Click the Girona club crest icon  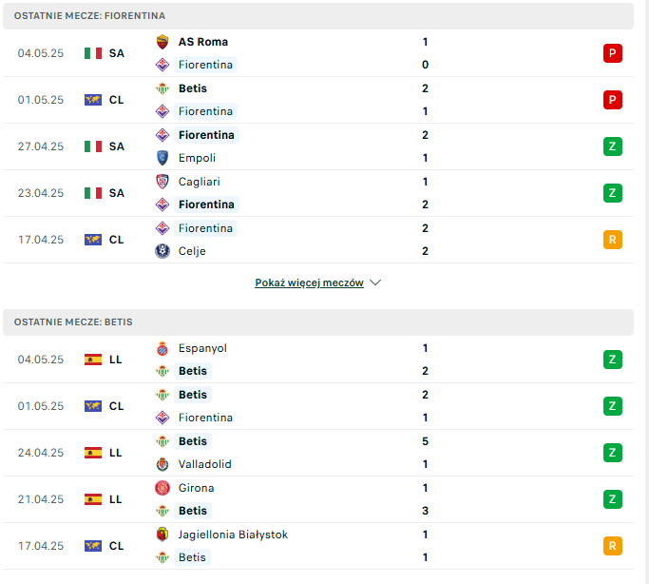coord(162,488)
